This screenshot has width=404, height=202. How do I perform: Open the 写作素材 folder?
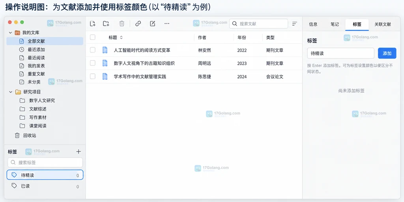click(38, 118)
